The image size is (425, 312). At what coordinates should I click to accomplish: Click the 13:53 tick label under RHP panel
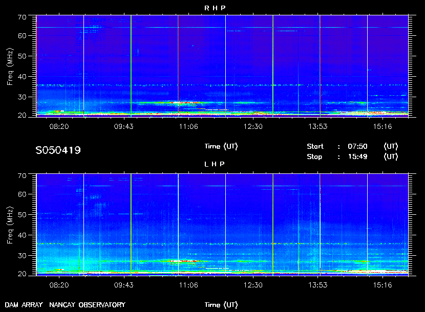pyautogui.click(x=317, y=126)
